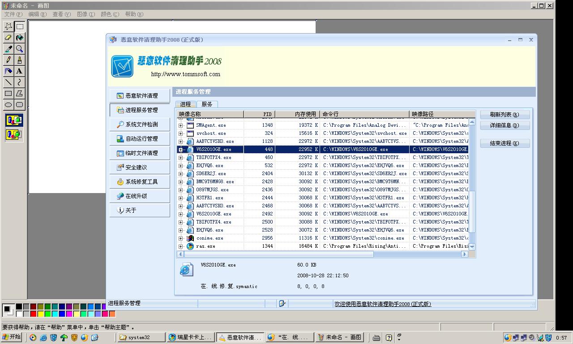
Task: Enable opaque selection mode in Paint toolbox
Action: (x=14, y=120)
